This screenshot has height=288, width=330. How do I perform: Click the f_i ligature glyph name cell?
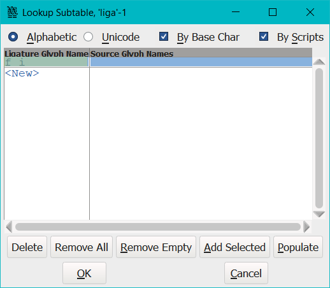click(47, 62)
